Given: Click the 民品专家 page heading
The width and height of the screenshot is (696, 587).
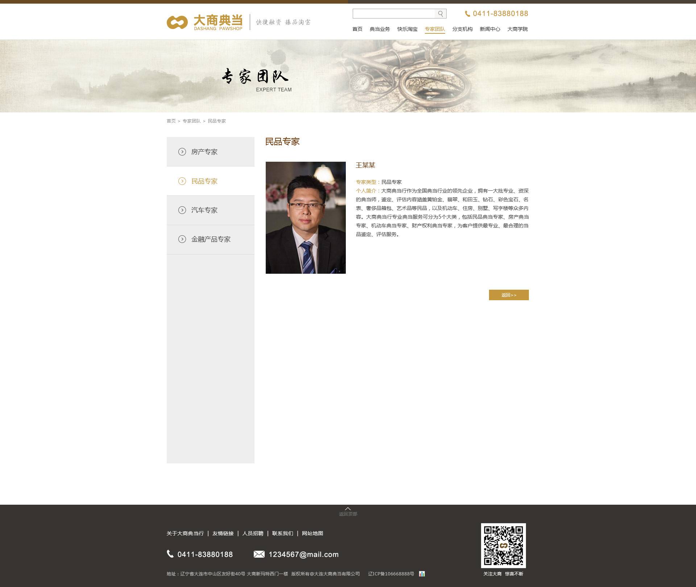Looking at the screenshot, I should click(x=282, y=142).
